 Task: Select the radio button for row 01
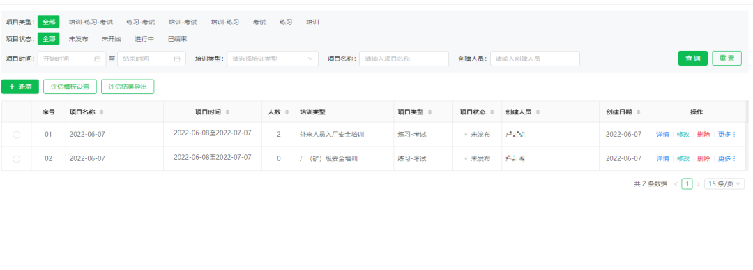pyautogui.click(x=16, y=135)
